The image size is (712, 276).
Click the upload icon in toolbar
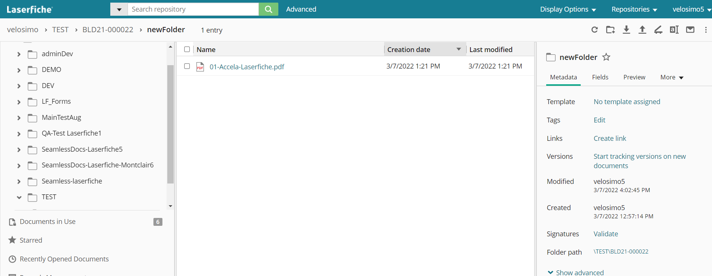pos(642,30)
